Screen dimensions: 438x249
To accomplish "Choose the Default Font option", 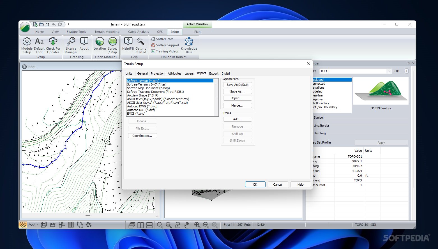I will click(x=39, y=45).
